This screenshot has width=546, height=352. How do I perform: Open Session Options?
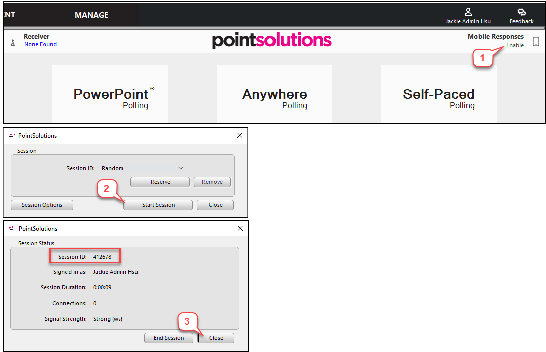42,205
